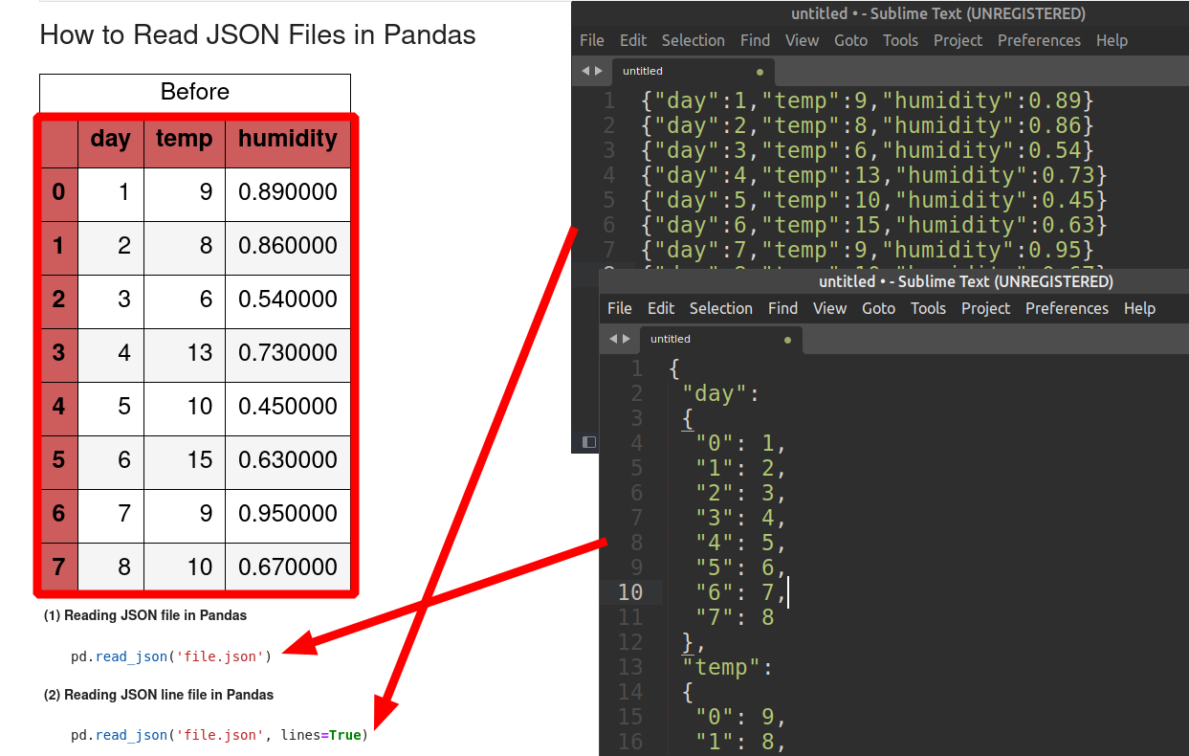This screenshot has width=1189, height=756.
Task: Click the green modified dot on front untitled tab
Action: [x=788, y=339]
